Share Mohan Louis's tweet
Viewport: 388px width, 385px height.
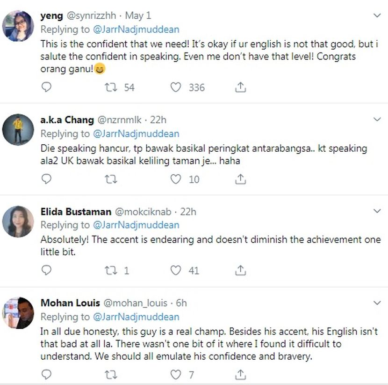(240, 374)
